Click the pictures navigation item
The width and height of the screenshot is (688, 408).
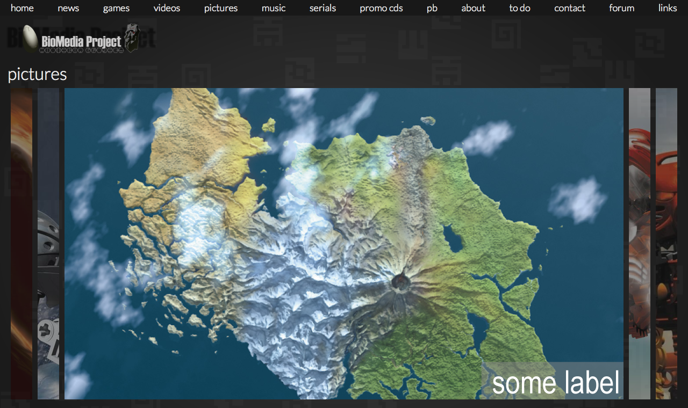tap(221, 8)
